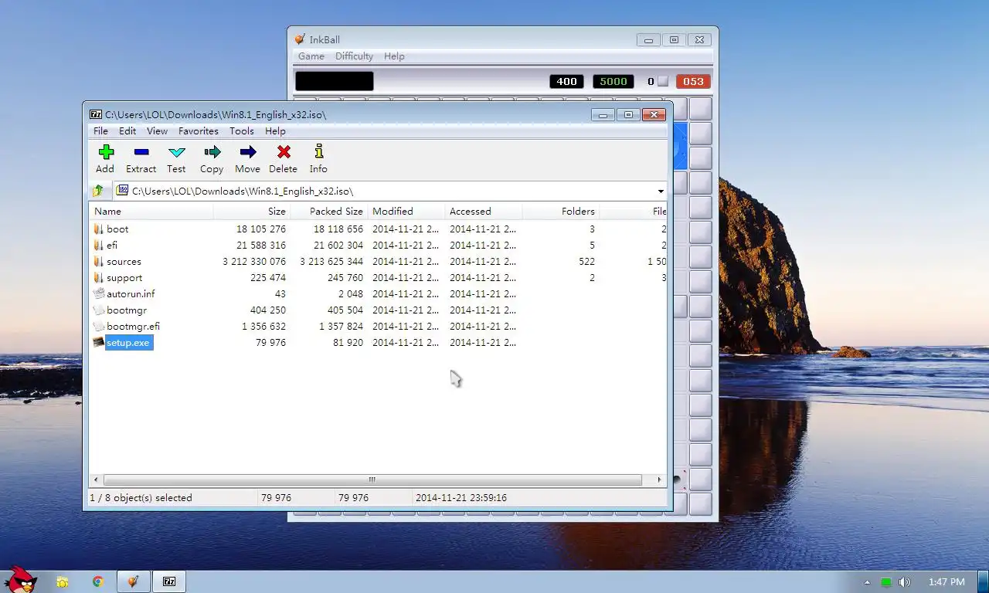Click the efi packed size 21 602 304
Image resolution: width=989 pixels, height=593 pixels.
pyautogui.click(x=338, y=246)
